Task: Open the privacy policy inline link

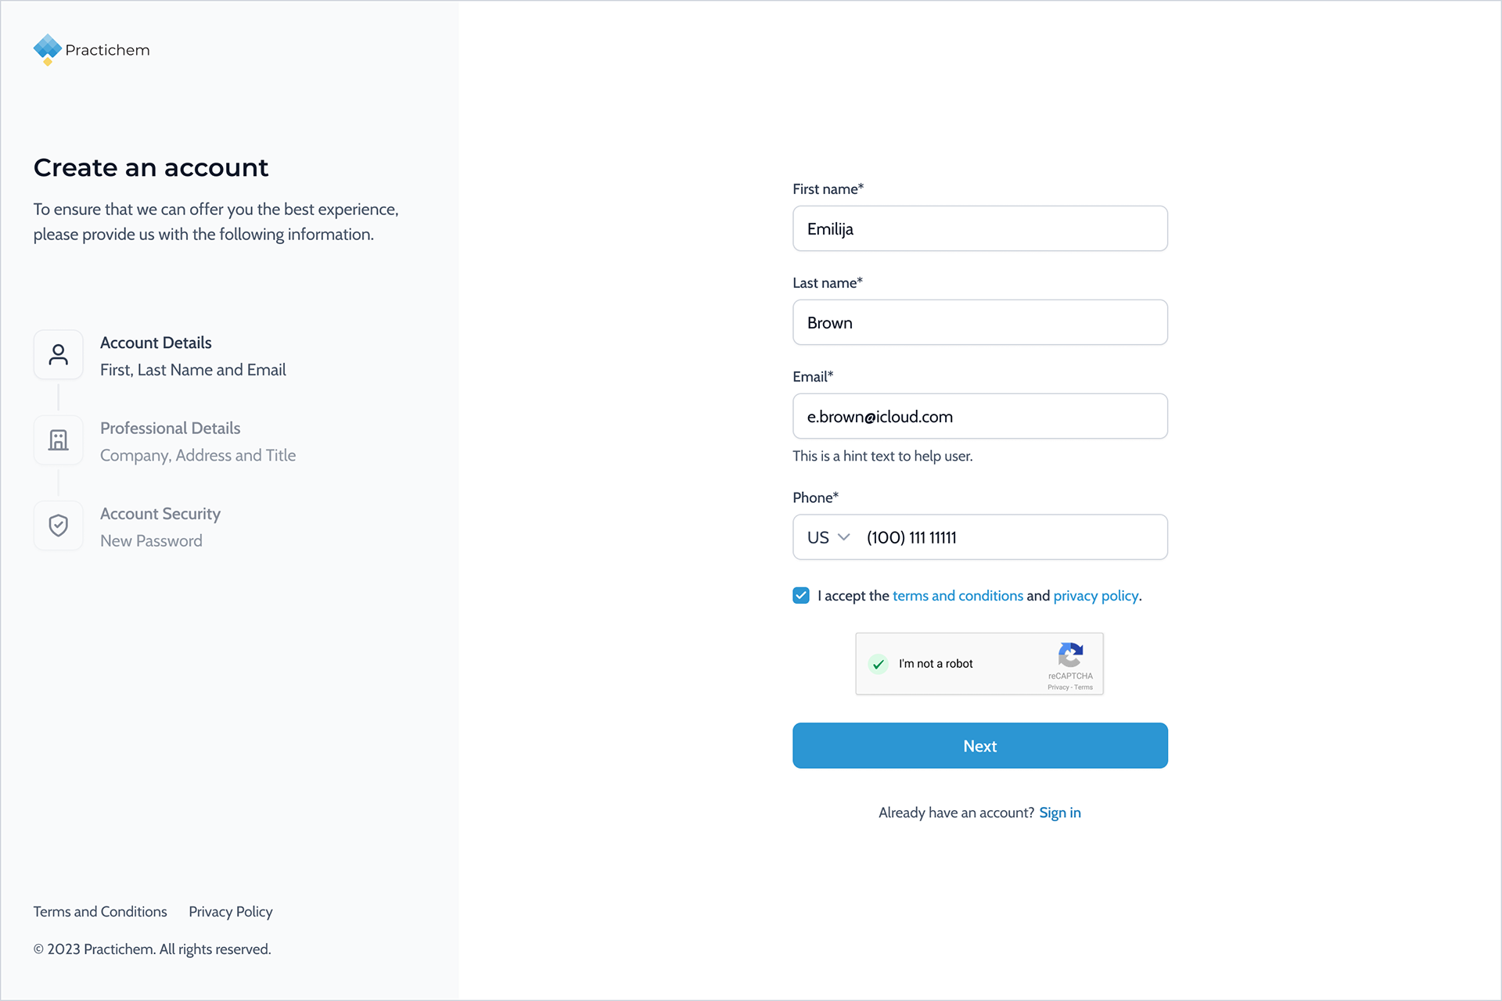Action: tap(1096, 596)
